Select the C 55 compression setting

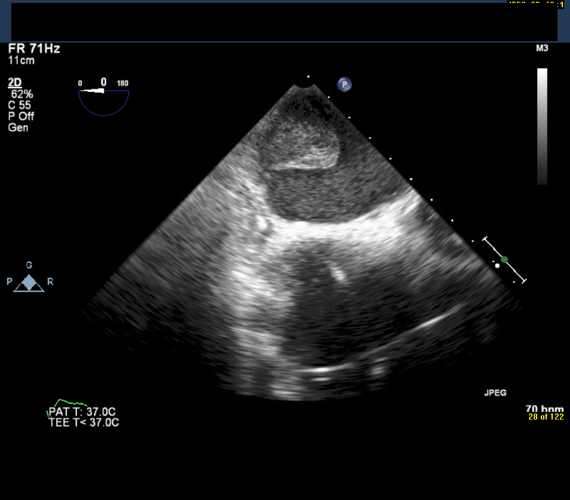[x=20, y=105]
